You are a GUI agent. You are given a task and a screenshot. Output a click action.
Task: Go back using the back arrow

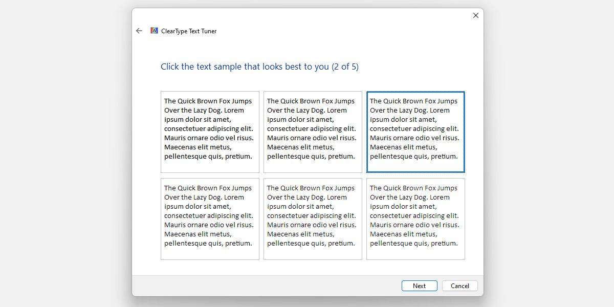click(139, 31)
